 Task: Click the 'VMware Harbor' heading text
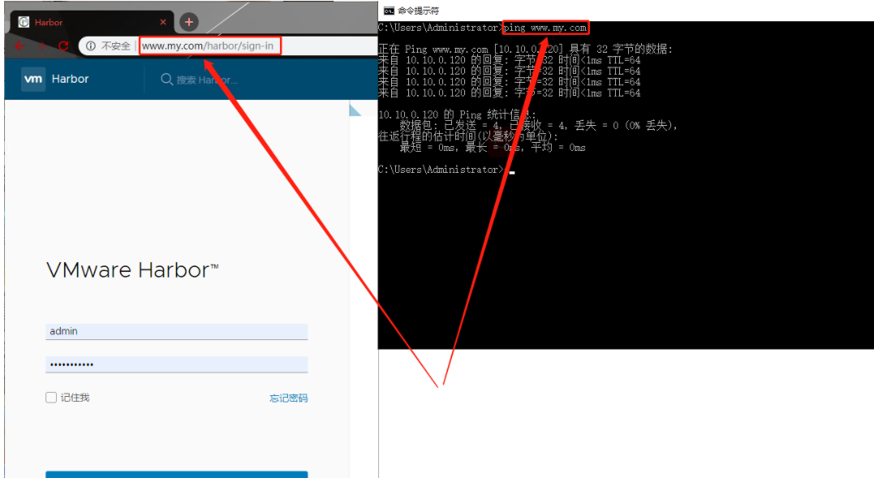[x=132, y=270]
